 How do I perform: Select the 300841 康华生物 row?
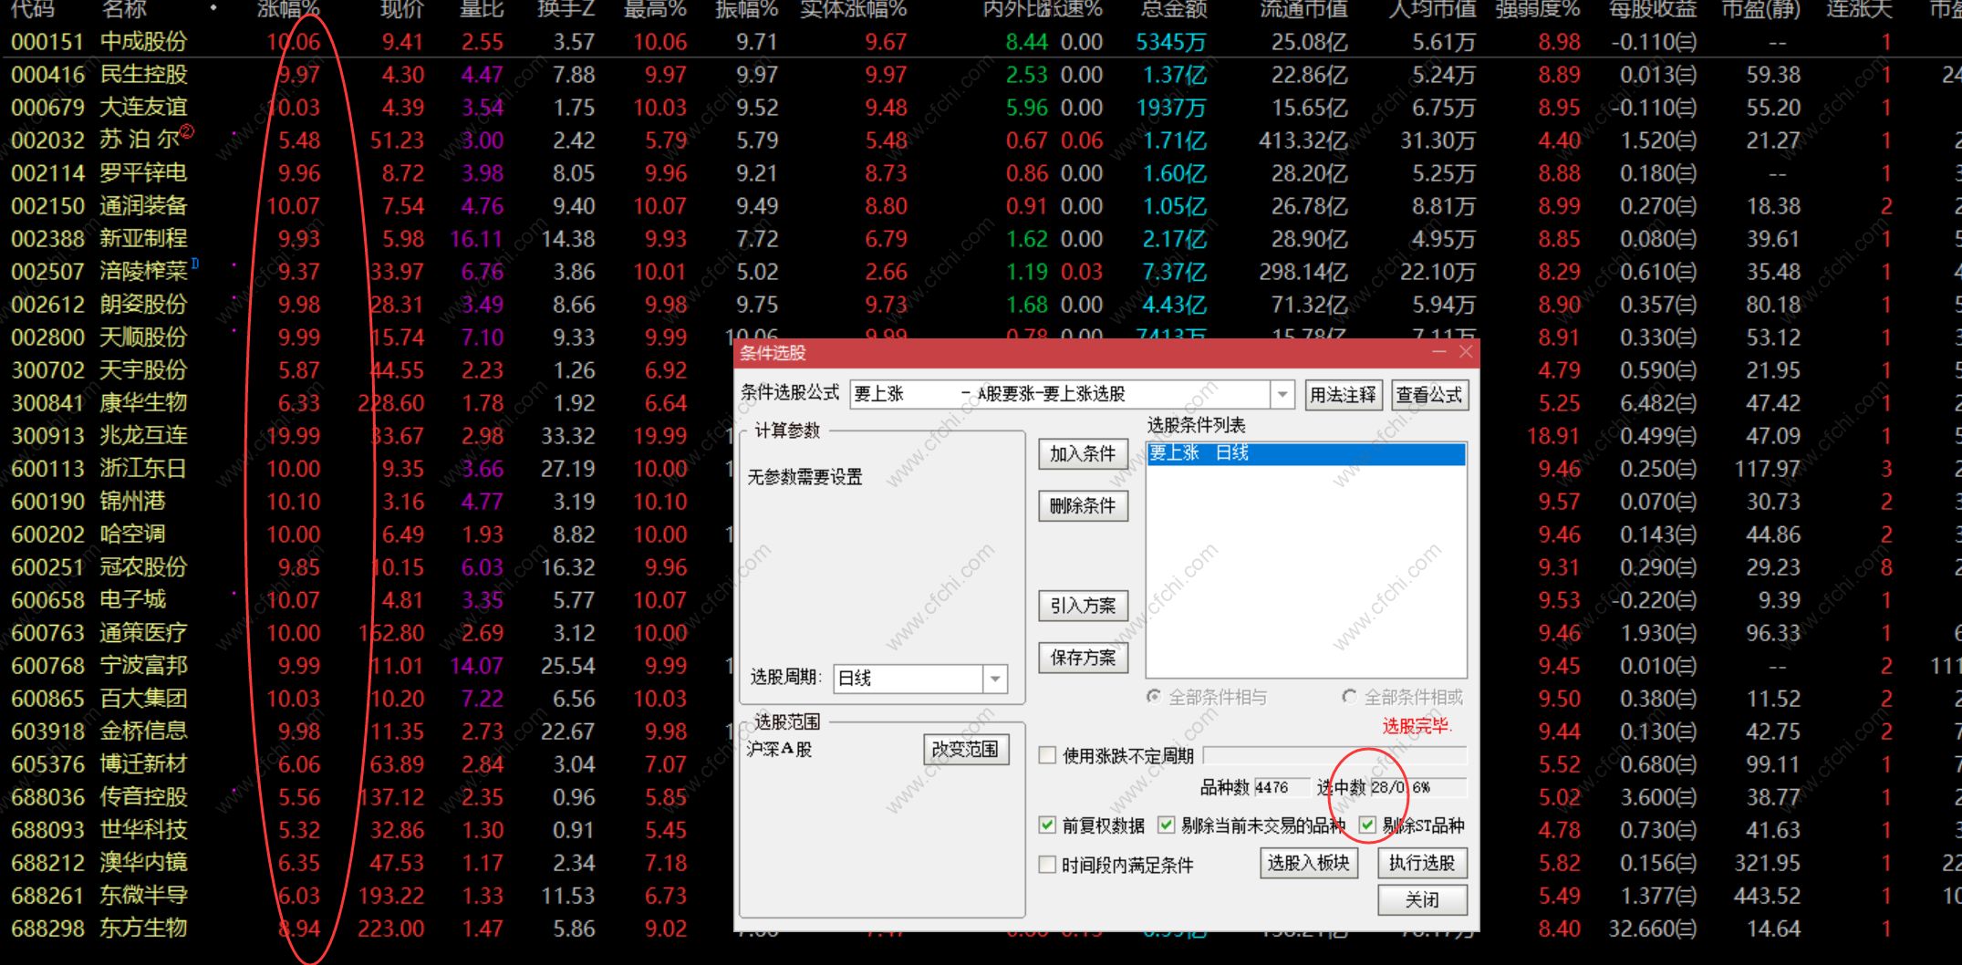tap(365, 403)
